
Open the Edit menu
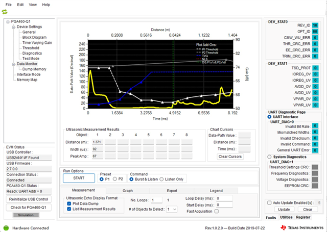pyautogui.click(x=20, y=5)
